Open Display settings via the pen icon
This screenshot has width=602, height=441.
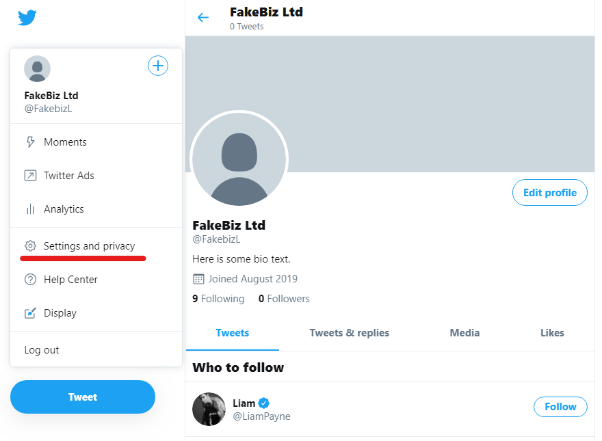(x=29, y=312)
